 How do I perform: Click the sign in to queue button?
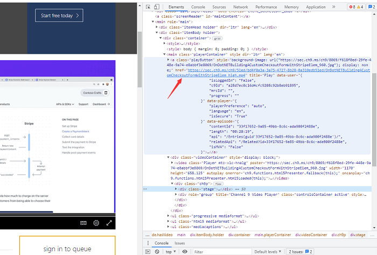pyautogui.click(x=67, y=249)
